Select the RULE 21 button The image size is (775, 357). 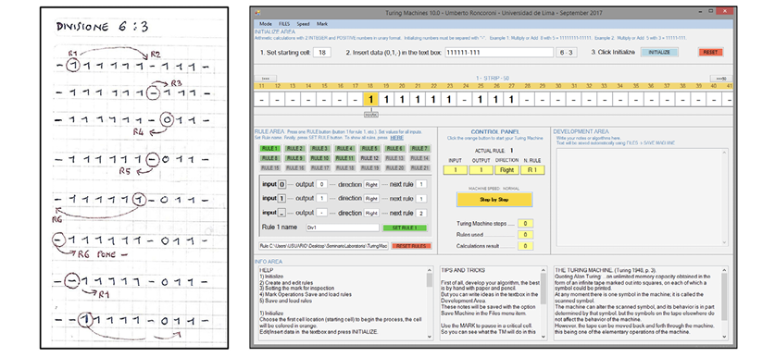(x=419, y=168)
